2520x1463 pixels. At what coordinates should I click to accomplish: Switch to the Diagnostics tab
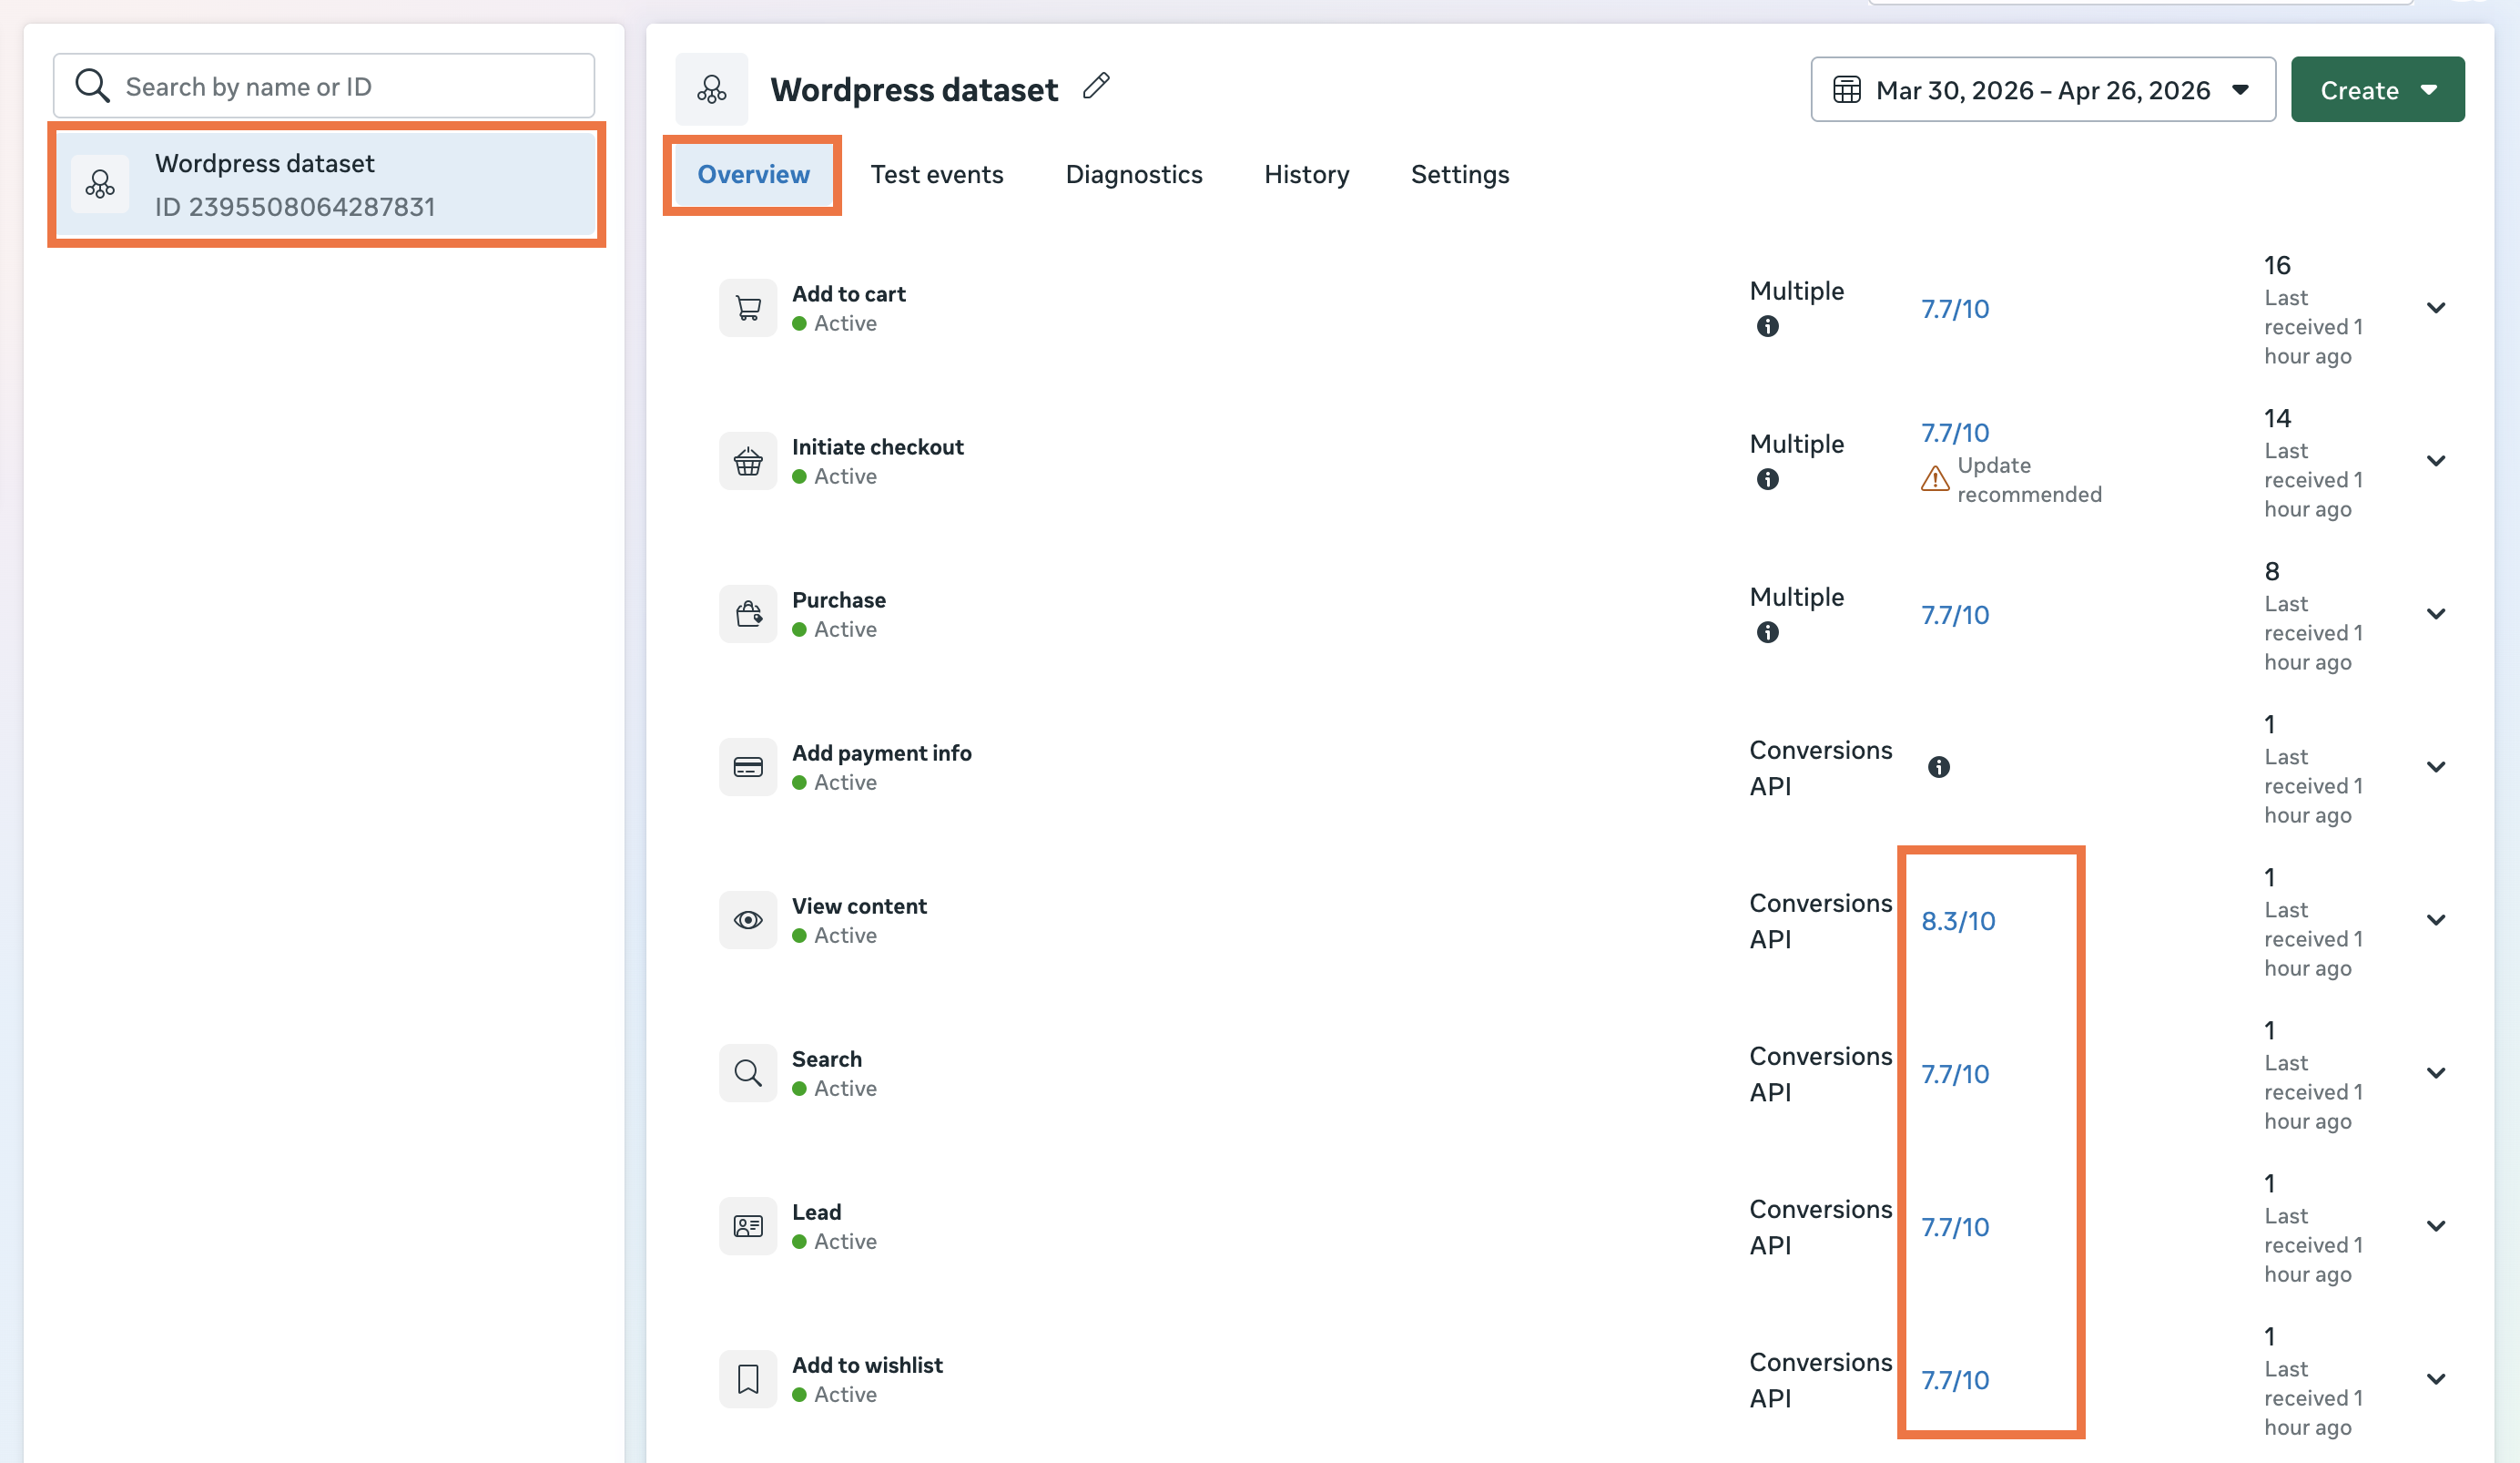[x=1133, y=175]
